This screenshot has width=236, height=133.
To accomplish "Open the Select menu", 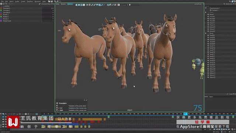I will [11, 1].
